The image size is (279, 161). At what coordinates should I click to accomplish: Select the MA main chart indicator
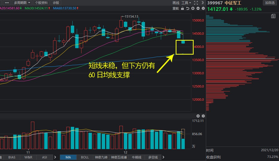click(68, 157)
